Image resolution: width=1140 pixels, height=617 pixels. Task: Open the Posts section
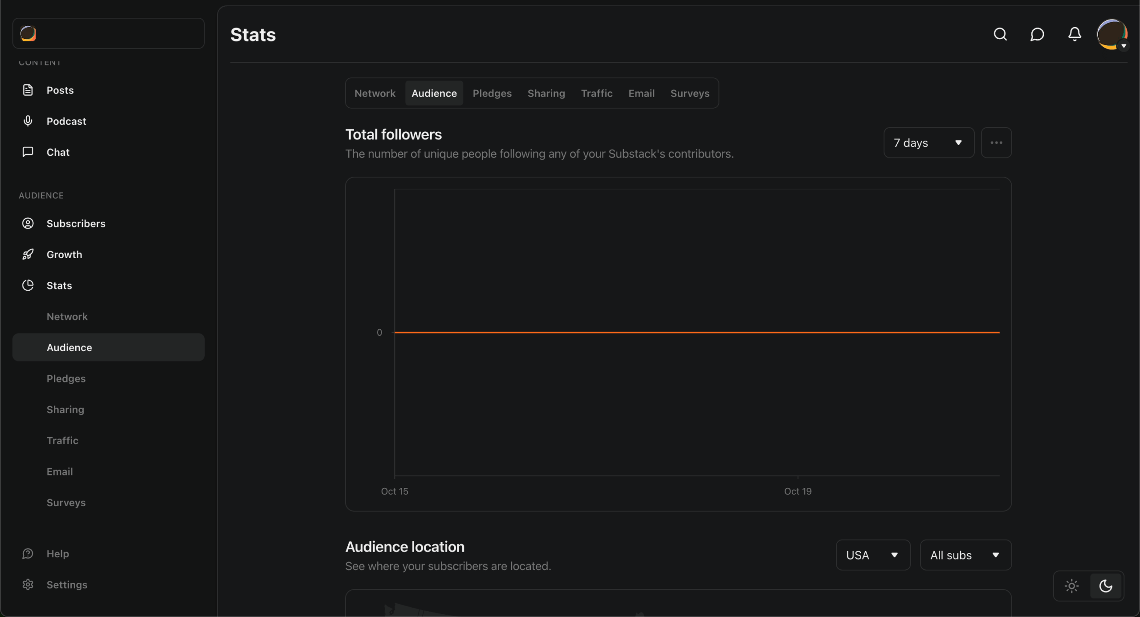(x=60, y=90)
